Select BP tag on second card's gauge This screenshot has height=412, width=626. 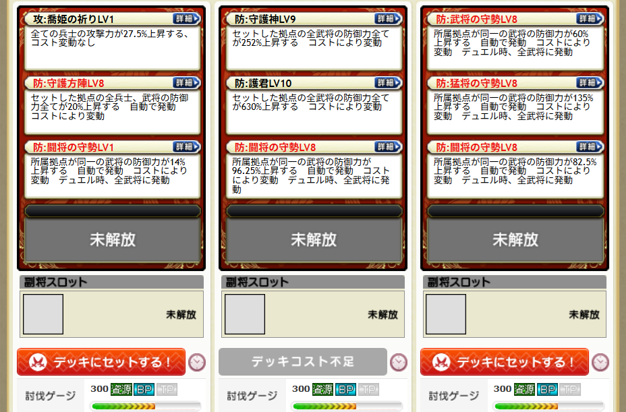pyautogui.click(x=345, y=389)
